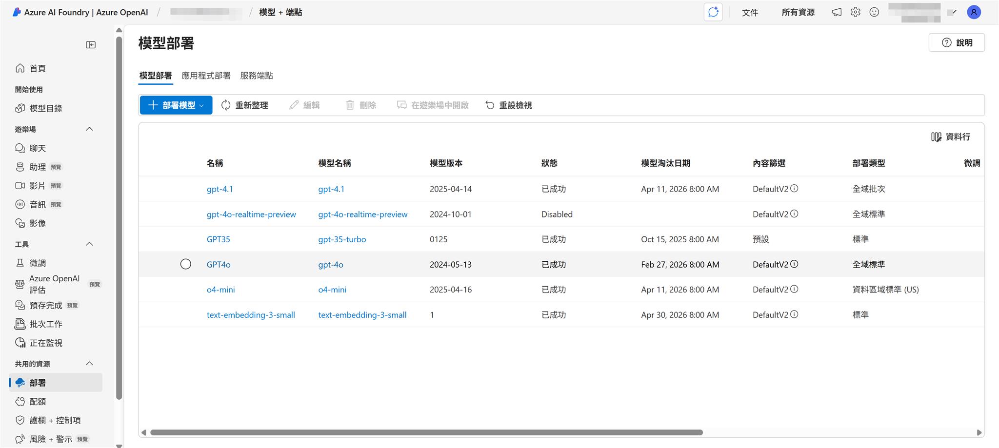Collapse the 共用的資源 section
999x448 pixels.
point(89,364)
